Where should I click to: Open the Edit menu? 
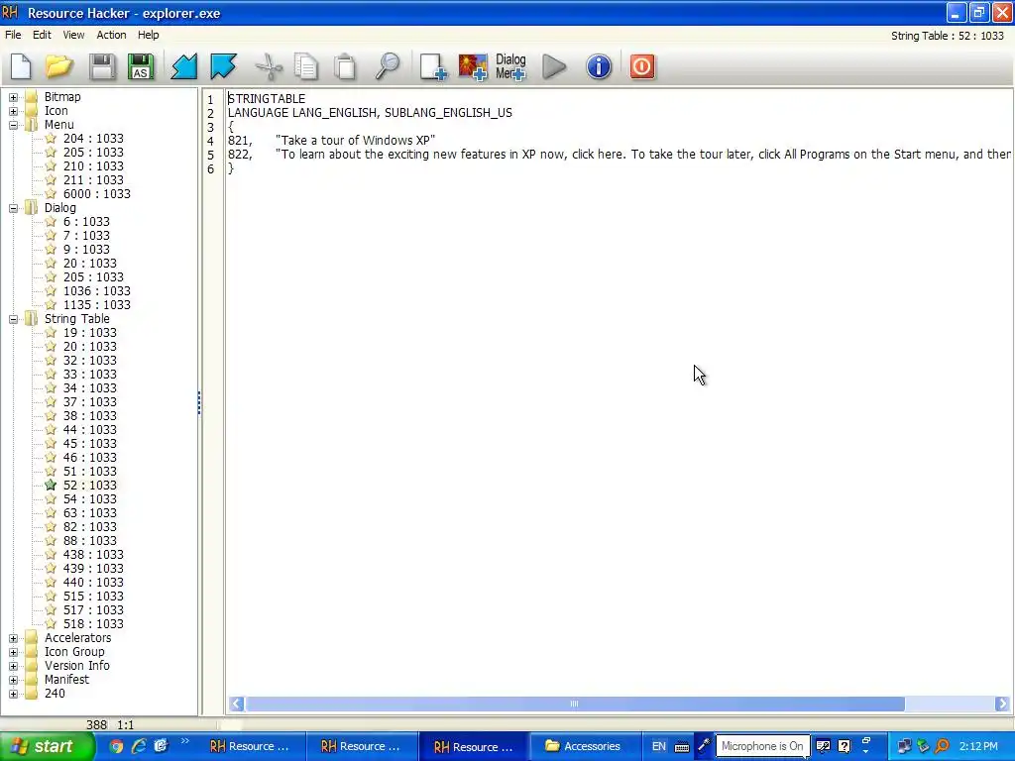[42, 35]
